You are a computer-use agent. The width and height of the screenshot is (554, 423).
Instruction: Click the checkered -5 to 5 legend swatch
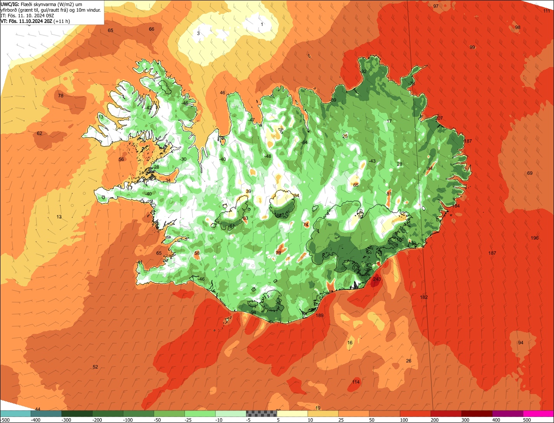[x=261, y=413]
